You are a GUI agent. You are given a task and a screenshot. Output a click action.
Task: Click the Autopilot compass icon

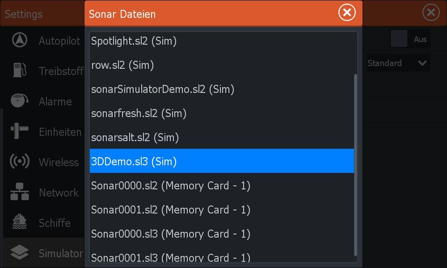pos(19,41)
